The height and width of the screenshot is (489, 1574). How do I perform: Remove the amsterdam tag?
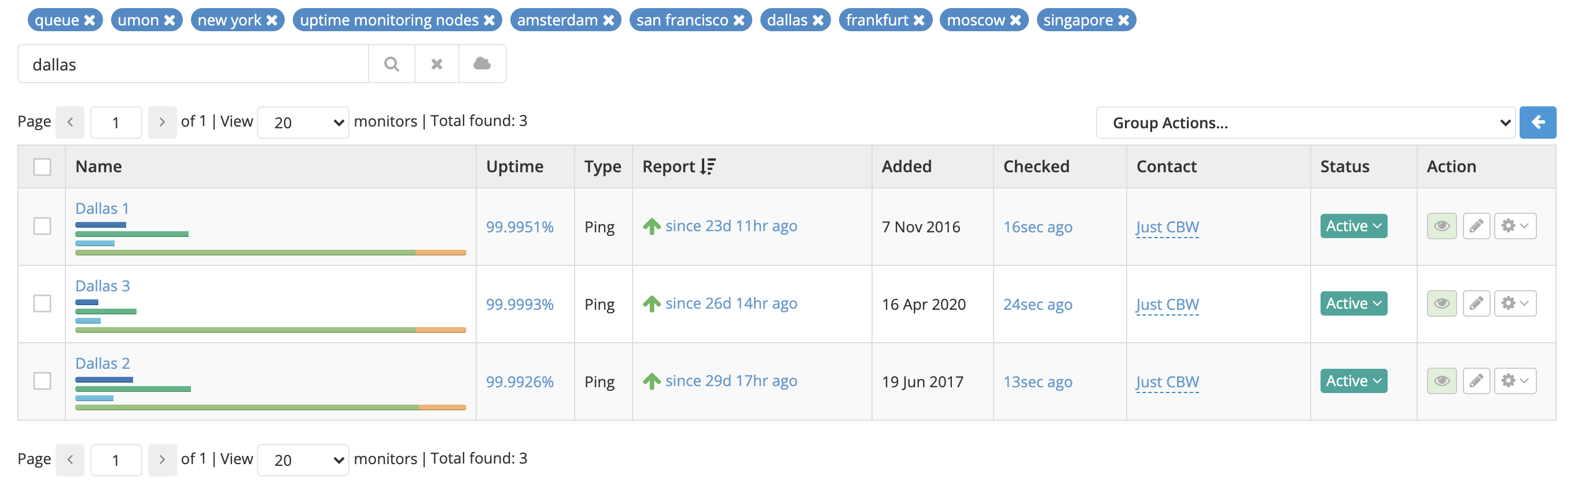(x=609, y=20)
